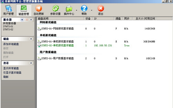Open dropdown arrow next to 帮助
The width and height of the screenshot is (173, 108).
(x=91, y=10)
